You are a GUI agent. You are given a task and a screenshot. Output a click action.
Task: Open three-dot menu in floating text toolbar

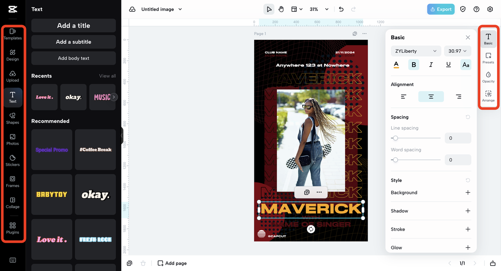[x=319, y=192]
